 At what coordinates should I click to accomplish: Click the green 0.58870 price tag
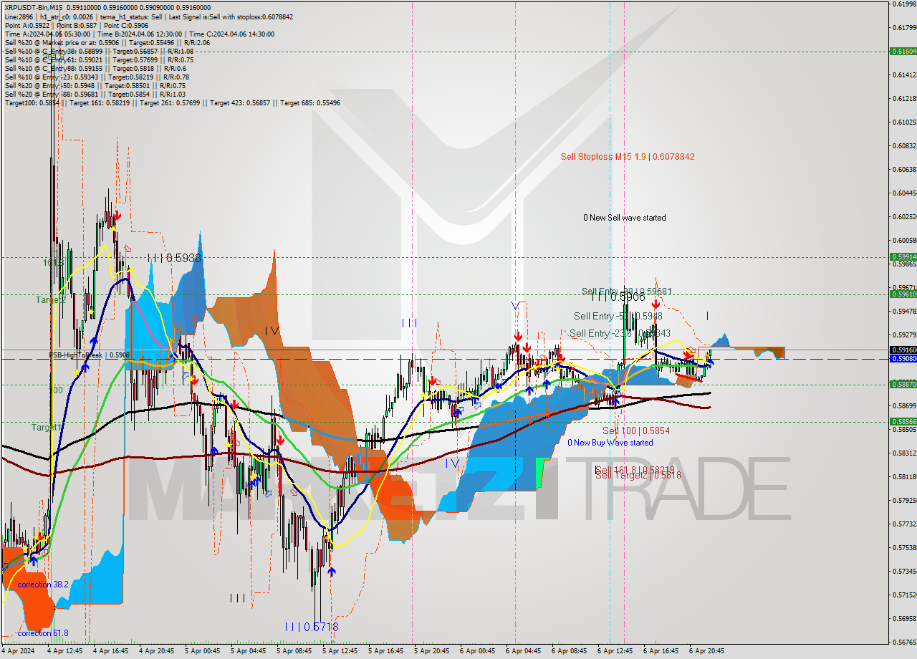[x=903, y=384]
